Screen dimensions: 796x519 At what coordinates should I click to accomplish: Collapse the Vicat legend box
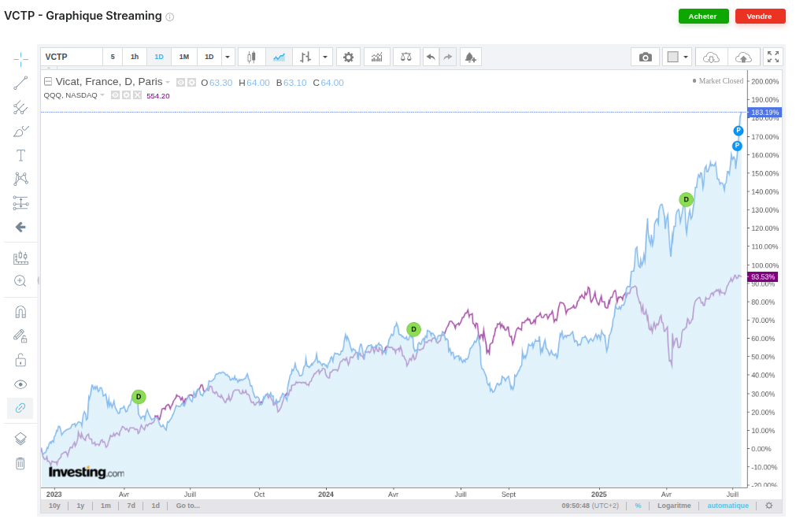coord(48,81)
